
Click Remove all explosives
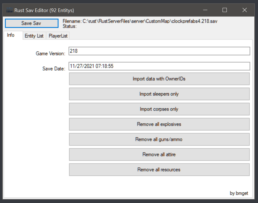[159, 124]
